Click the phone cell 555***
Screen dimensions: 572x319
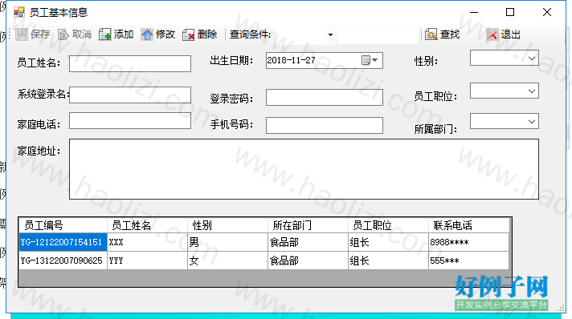pos(468,260)
